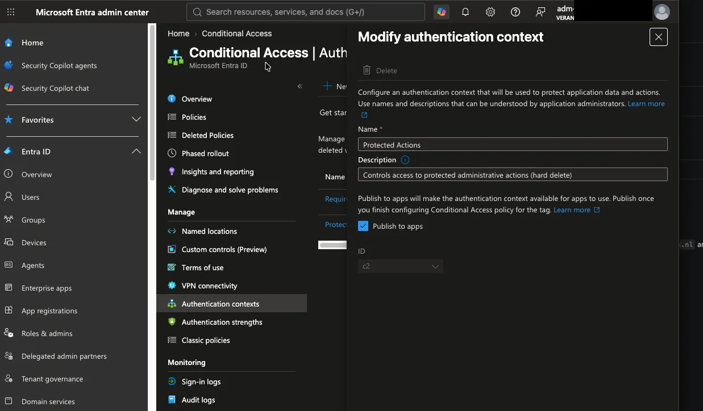
Task: Click the Description info icon
Action: point(405,160)
